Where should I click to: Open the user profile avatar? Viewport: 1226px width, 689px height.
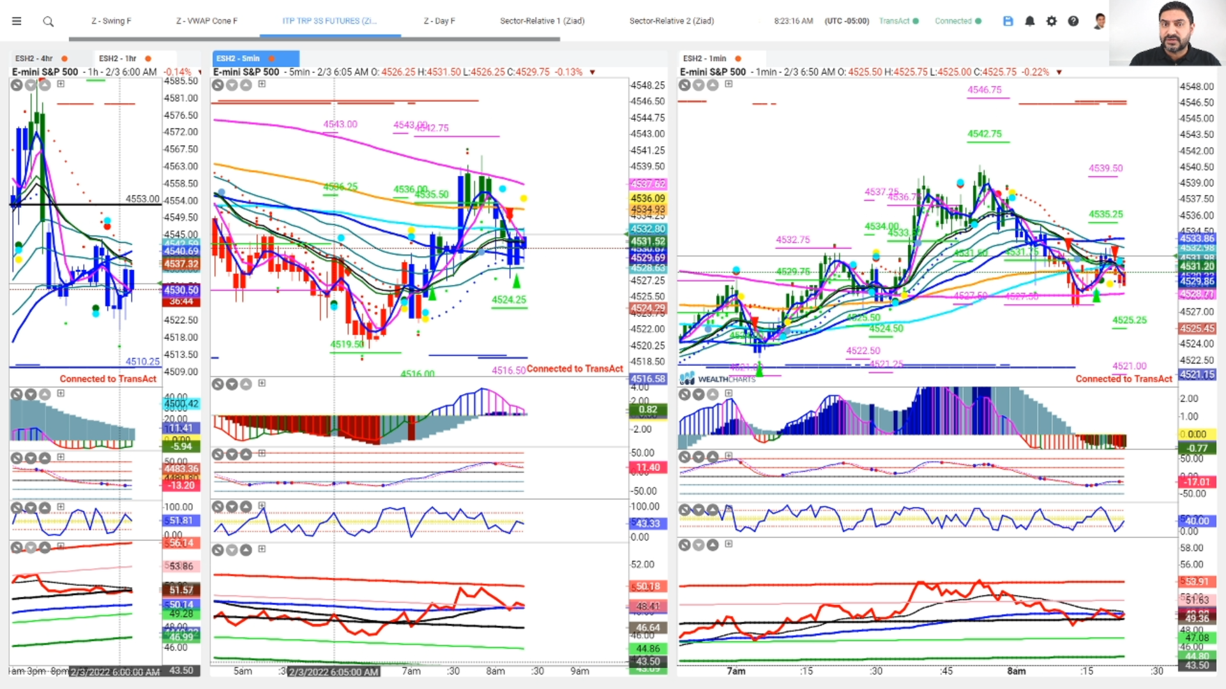tap(1100, 21)
